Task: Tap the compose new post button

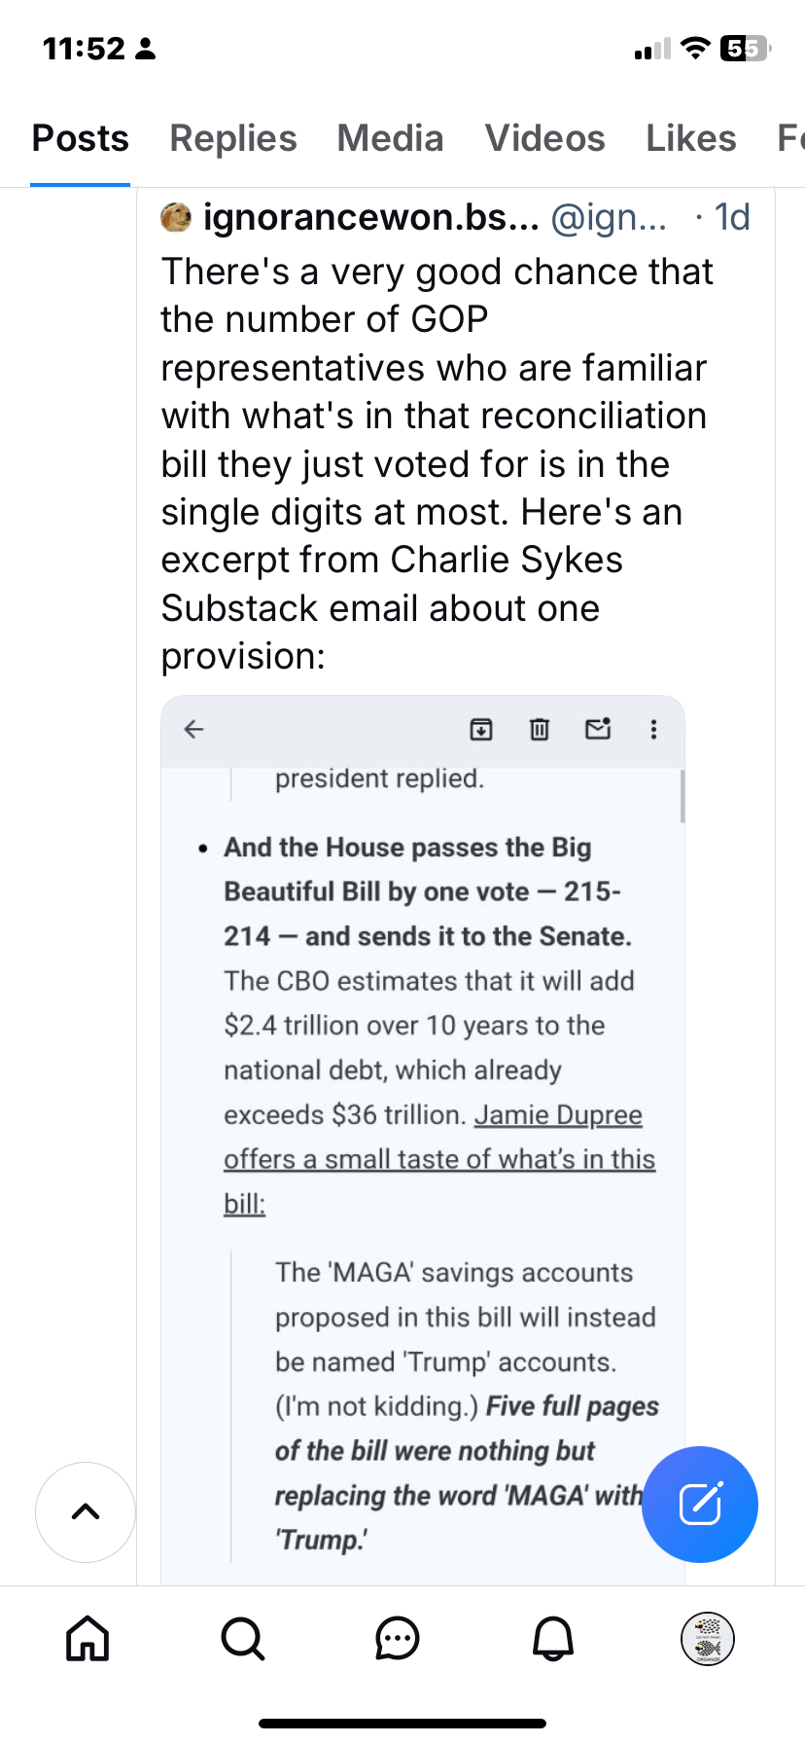Action: pos(700,1504)
